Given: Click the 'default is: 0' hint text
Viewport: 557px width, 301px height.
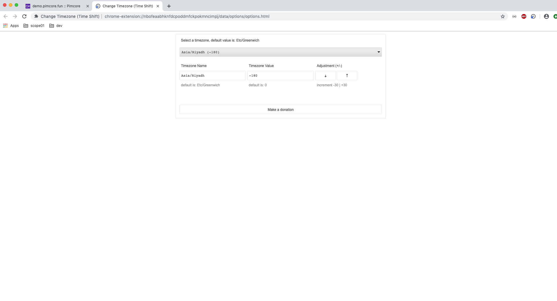Looking at the screenshot, I should 258,85.
